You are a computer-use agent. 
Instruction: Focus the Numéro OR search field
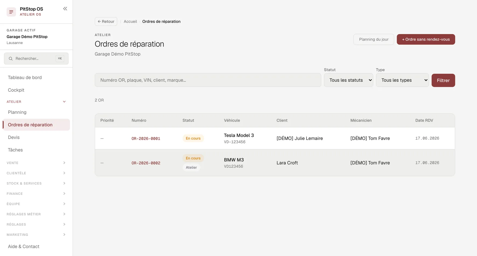click(x=208, y=80)
